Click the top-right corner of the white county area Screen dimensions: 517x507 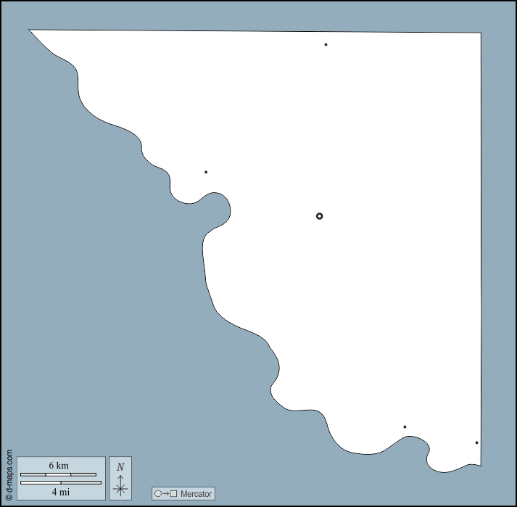coord(479,33)
